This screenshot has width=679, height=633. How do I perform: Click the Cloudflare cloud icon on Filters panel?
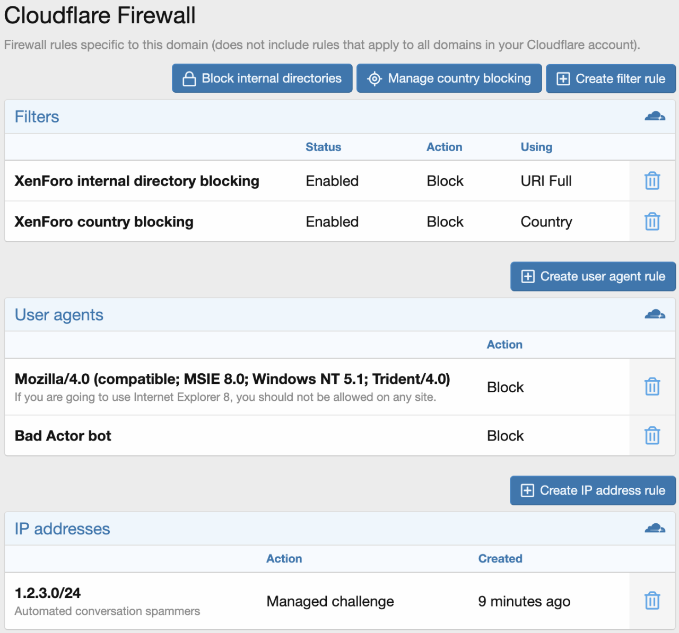tap(655, 116)
